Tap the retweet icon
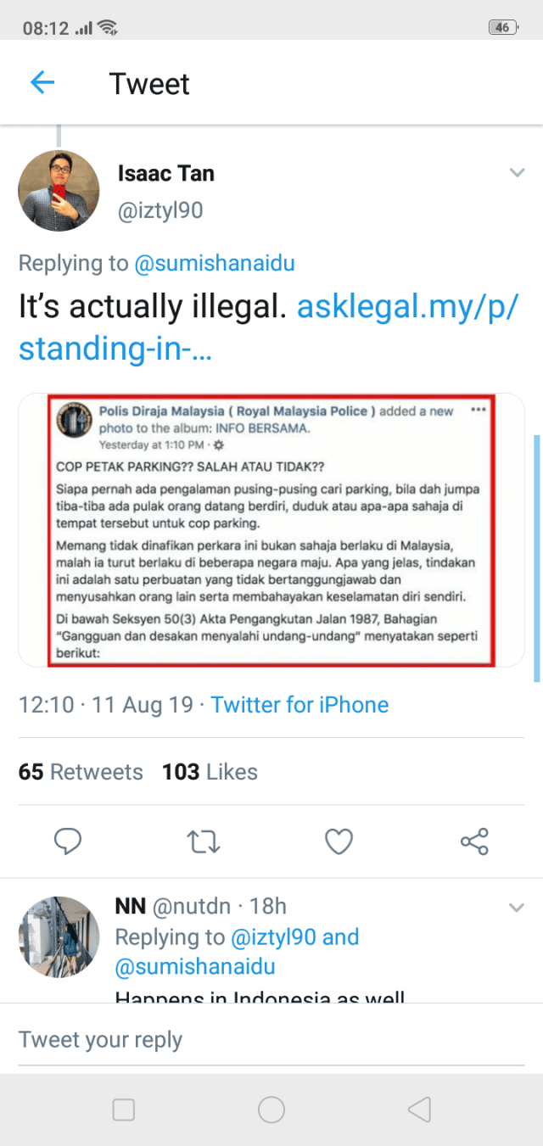543x1146 pixels. click(x=204, y=841)
